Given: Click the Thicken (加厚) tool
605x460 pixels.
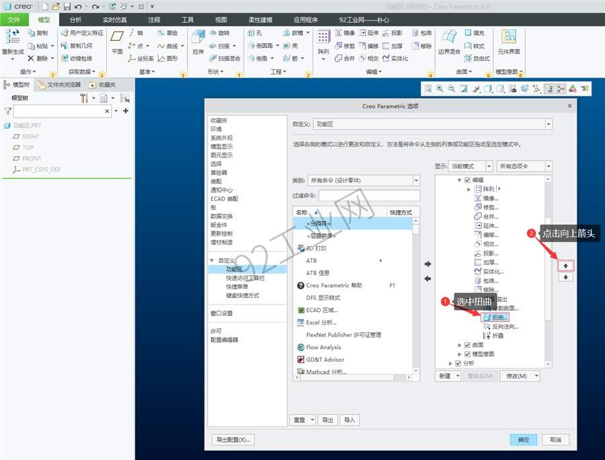Looking at the screenshot, I should (x=393, y=46).
